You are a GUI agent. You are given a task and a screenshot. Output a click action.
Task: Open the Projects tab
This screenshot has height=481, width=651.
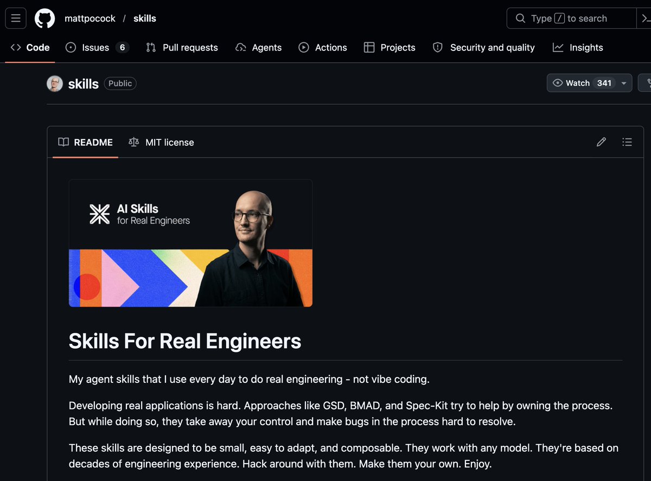pyautogui.click(x=390, y=48)
